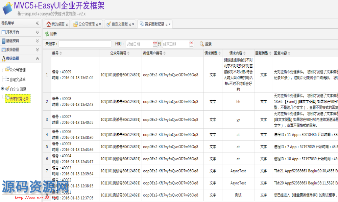Switch to the 我的桌面 tab

57,24
